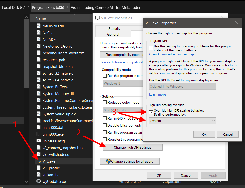Viewport: 245px width, 188px height.
Task: Open the 8-bit (256) color dropdown
Action: click(123, 110)
